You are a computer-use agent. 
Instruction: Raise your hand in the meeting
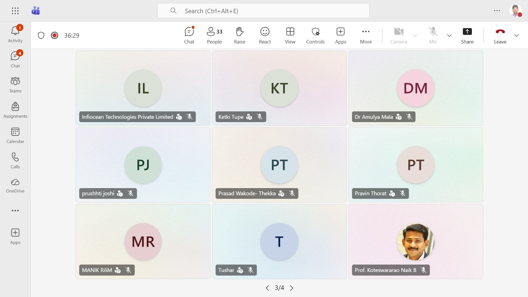tap(240, 35)
